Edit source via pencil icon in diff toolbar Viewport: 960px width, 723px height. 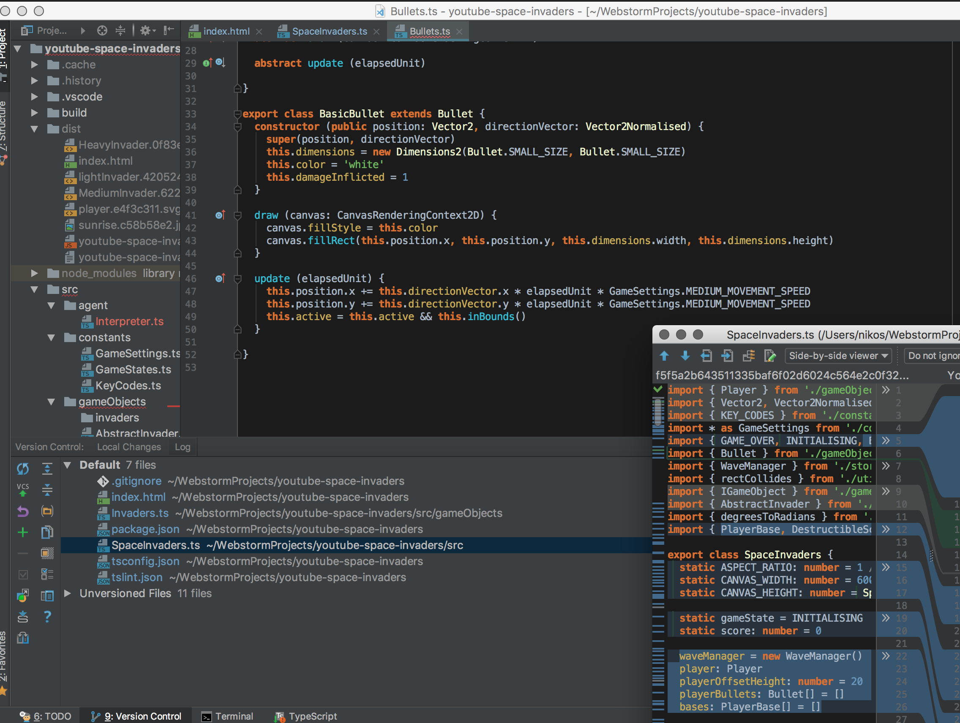click(x=770, y=356)
